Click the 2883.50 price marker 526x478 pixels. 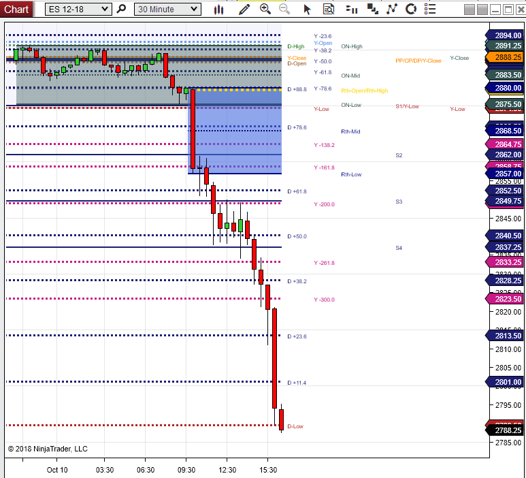(504, 75)
